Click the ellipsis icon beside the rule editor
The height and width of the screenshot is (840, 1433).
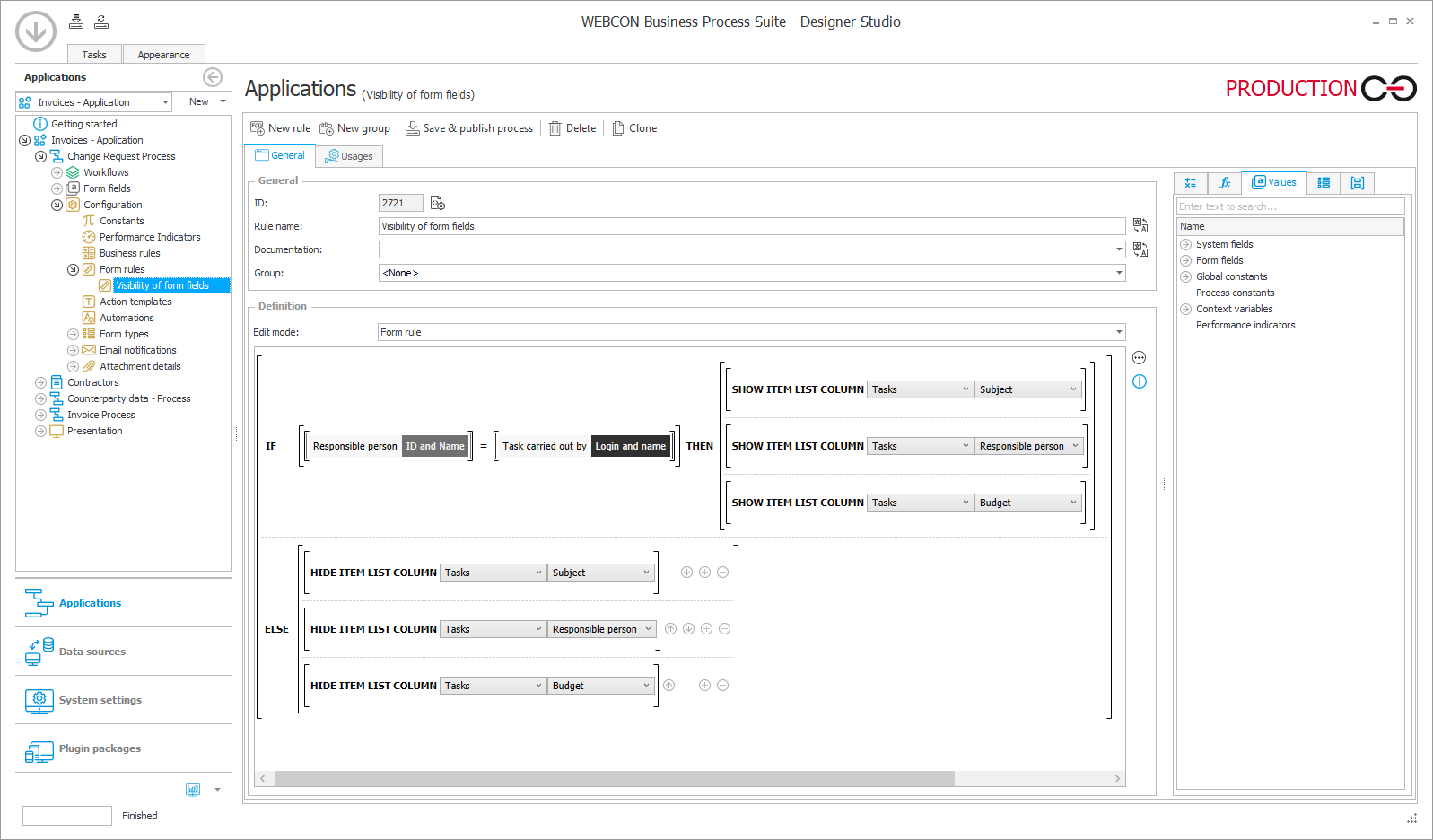coord(1140,357)
